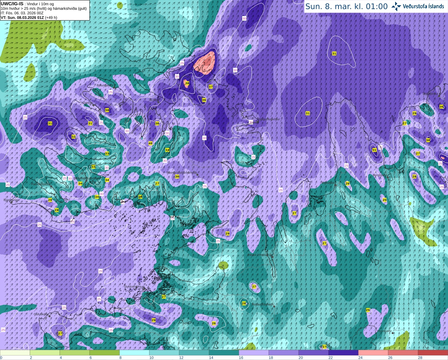This screenshot has height=360, width=448.
Task: Click the 'IT: Fös. 06. 03. 2026 00Z' line
Action: (22, 13)
